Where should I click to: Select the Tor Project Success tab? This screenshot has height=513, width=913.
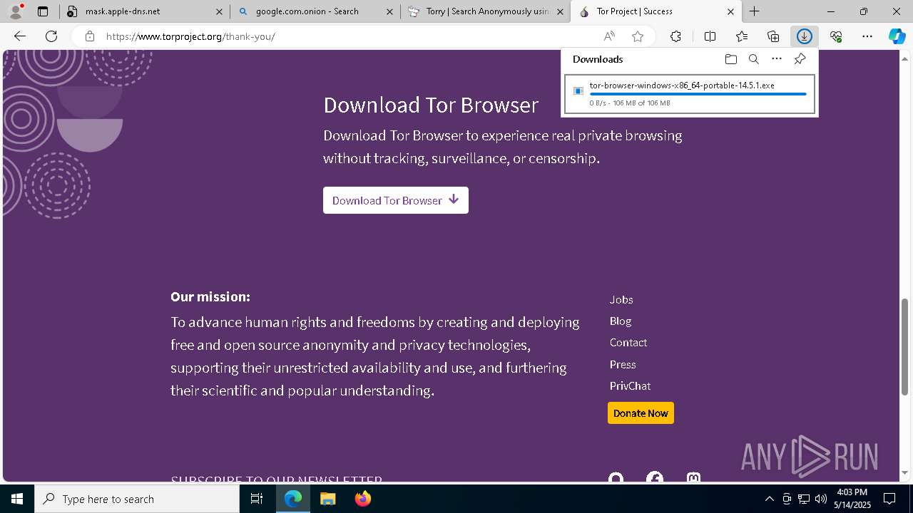[656, 11]
